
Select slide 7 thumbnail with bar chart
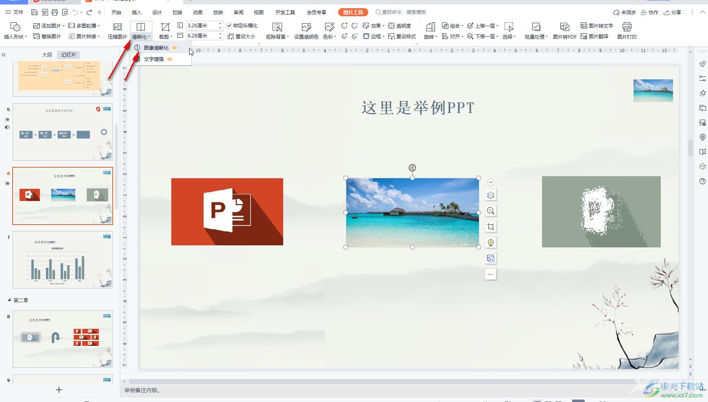pyautogui.click(x=63, y=260)
